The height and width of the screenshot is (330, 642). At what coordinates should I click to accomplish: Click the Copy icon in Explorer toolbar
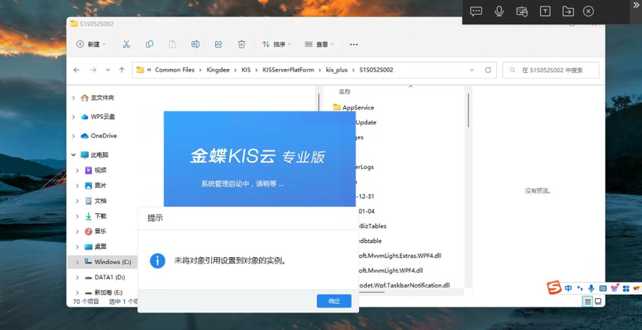149,44
